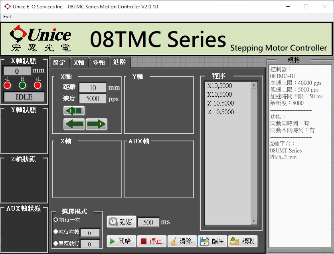Click the 低速上限：5000 pps line
Image resolution: width=334 pixels, height=254 pixels.
pos(294,90)
